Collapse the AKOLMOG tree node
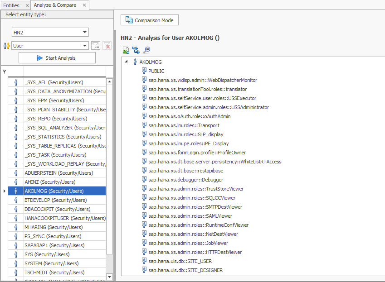The image size is (385, 282). pyautogui.click(x=127, y=62)
